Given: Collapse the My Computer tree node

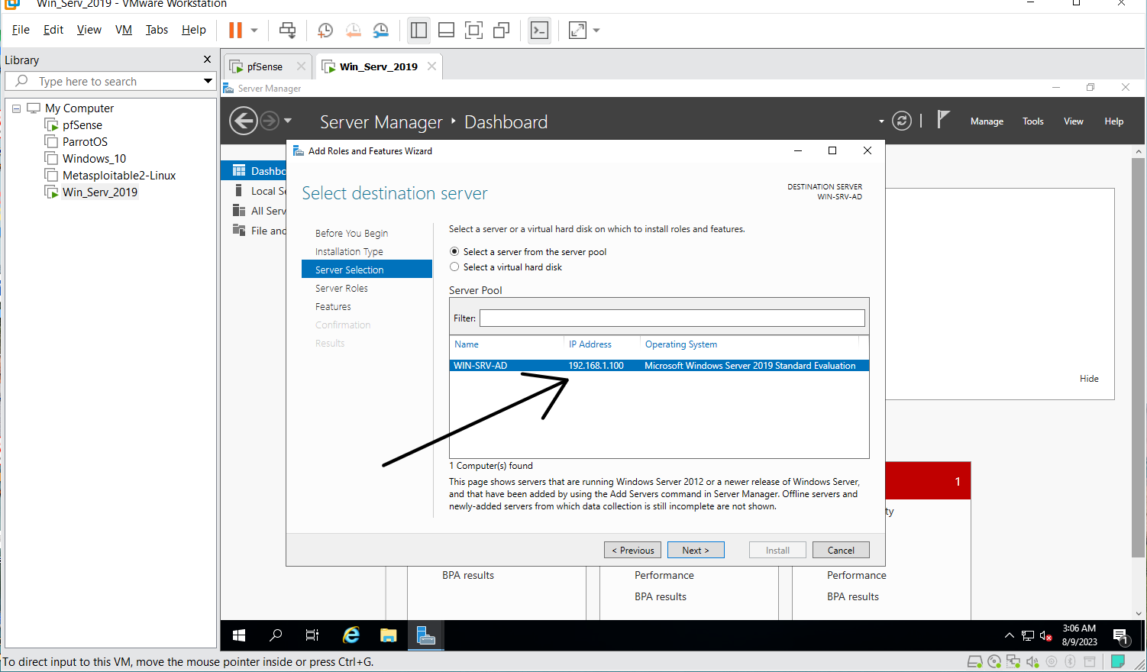Looking at the screenshot, I should pos(16,108).
